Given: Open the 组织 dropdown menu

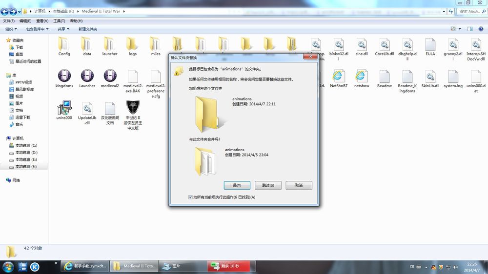Looking at the screenshot, I should (11, 29).
